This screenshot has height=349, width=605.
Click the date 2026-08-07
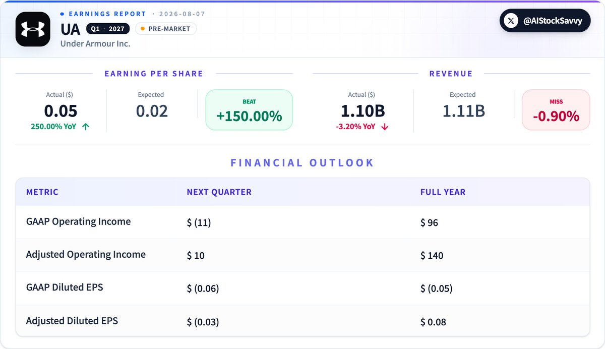(183, 14)
